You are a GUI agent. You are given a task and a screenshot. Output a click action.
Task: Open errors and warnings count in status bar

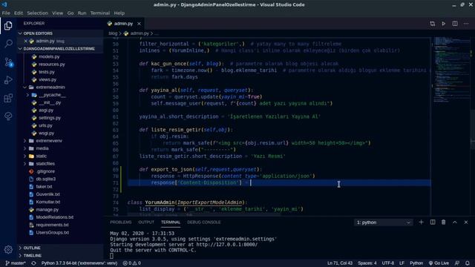(x=132, y=263)
